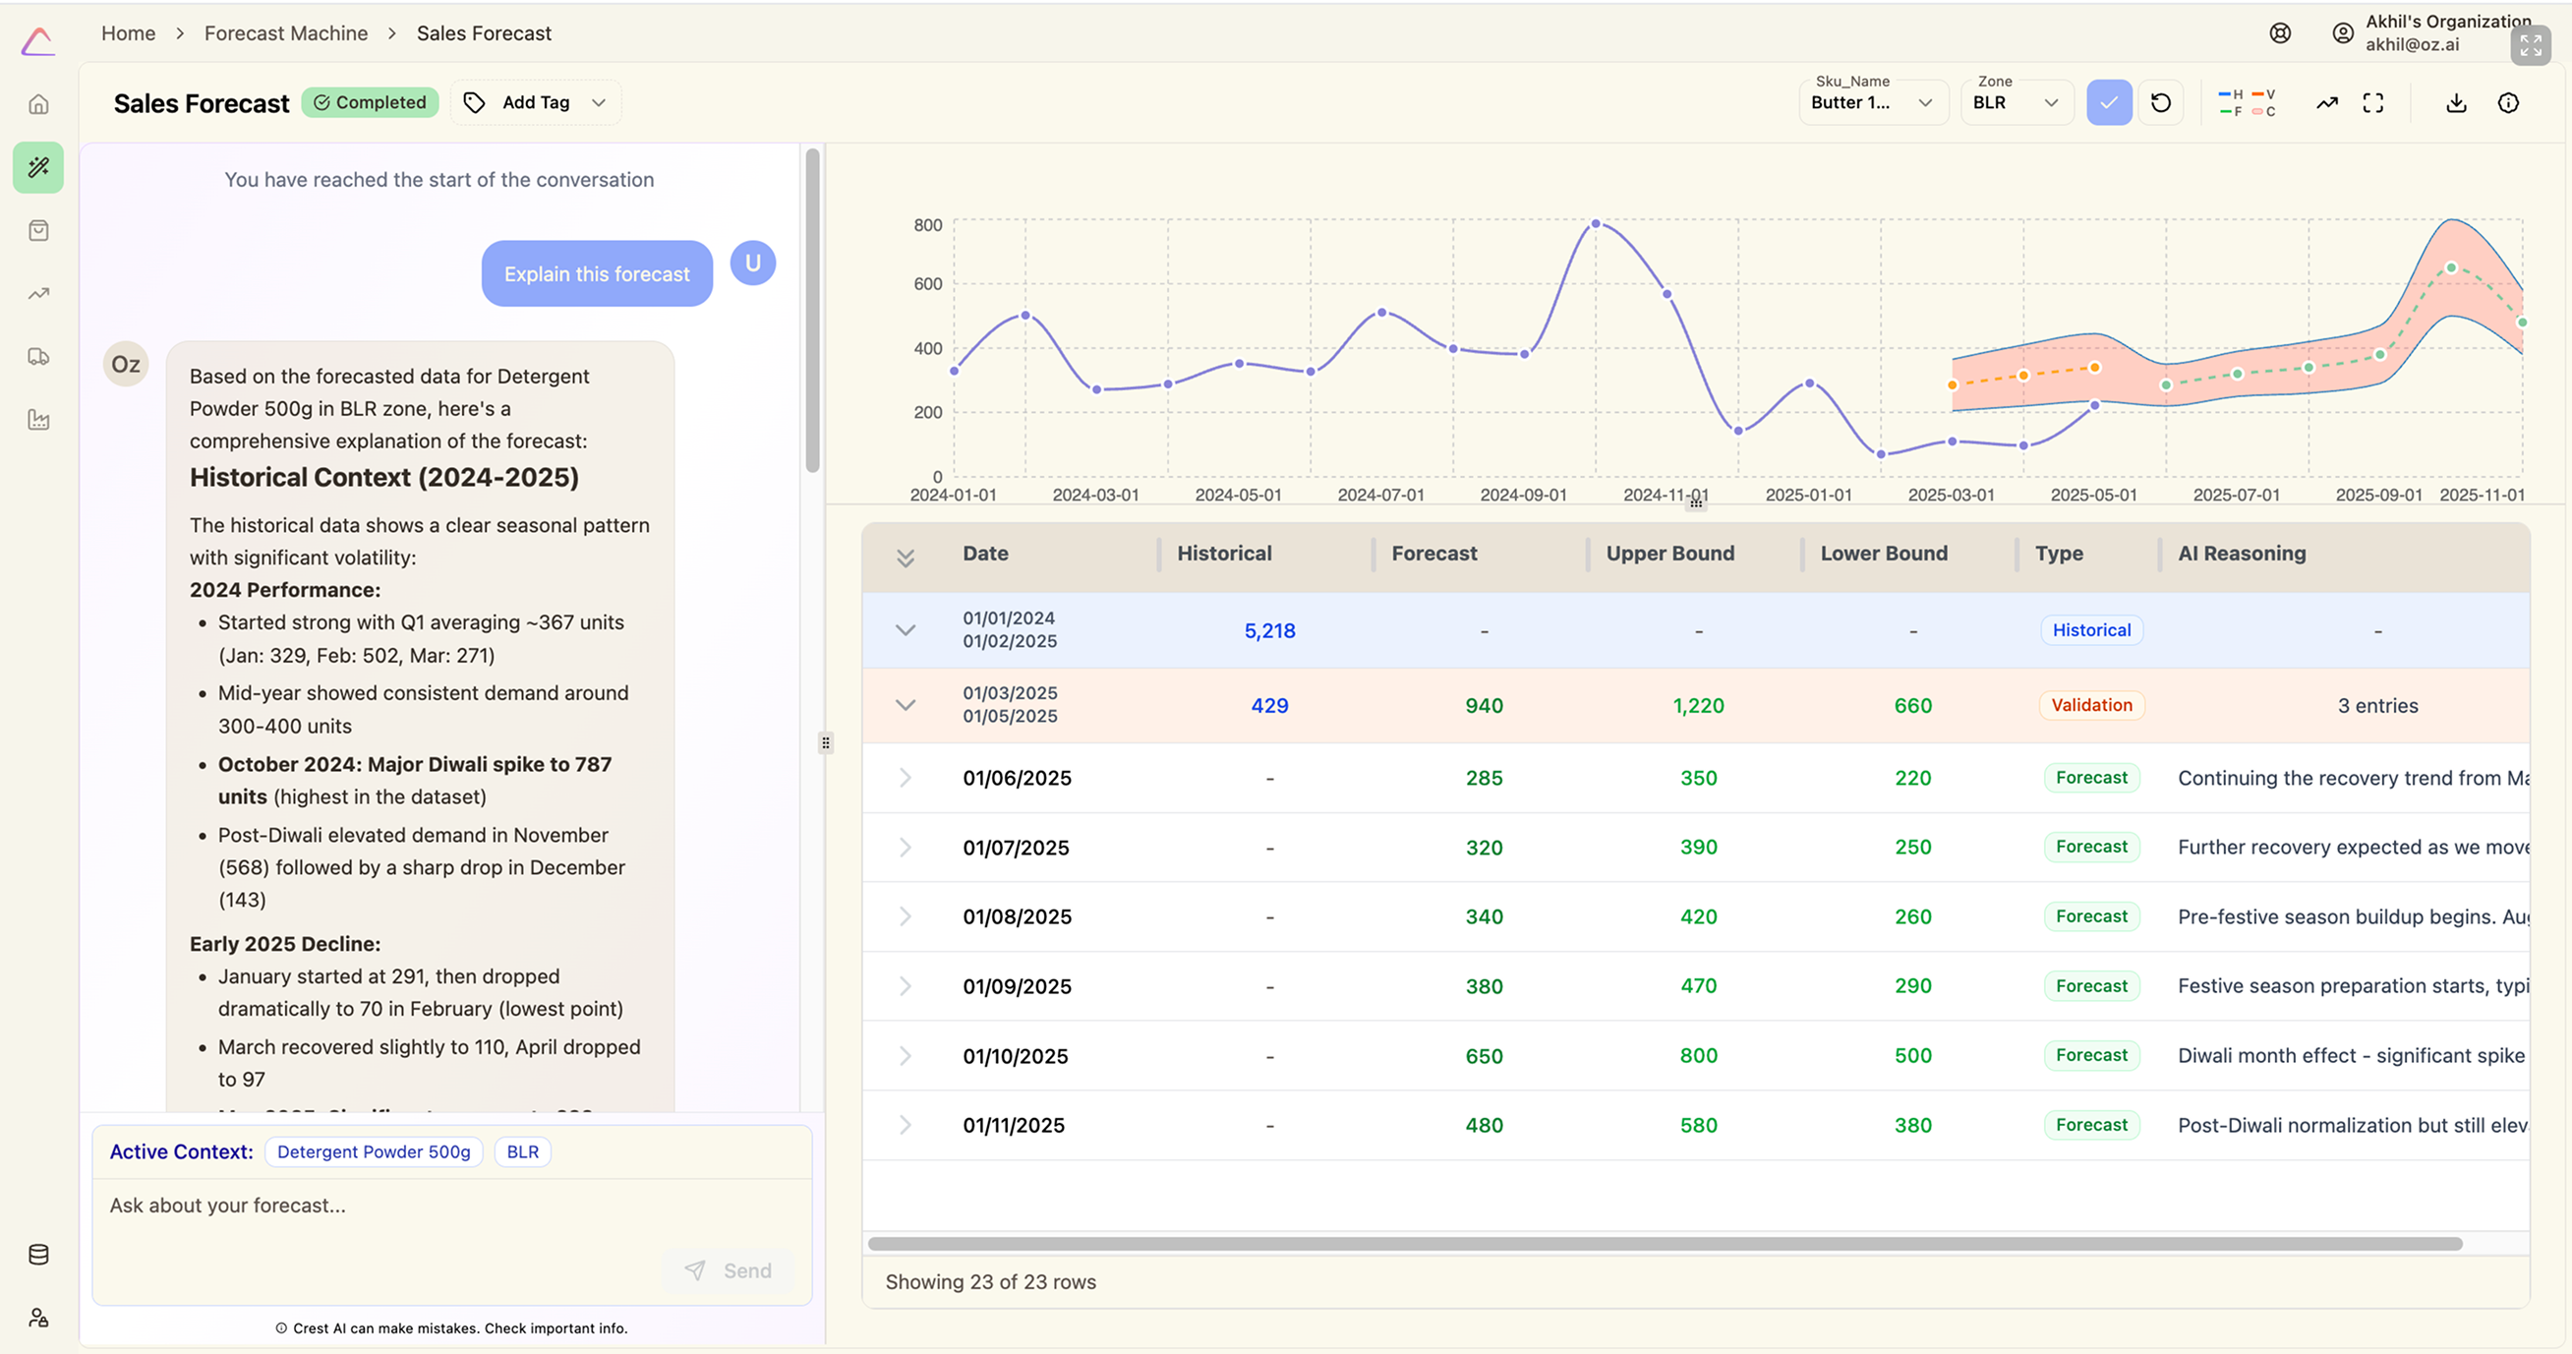Open the info badge icon
2572x1354 pixels.
[x=2508, y=103]
